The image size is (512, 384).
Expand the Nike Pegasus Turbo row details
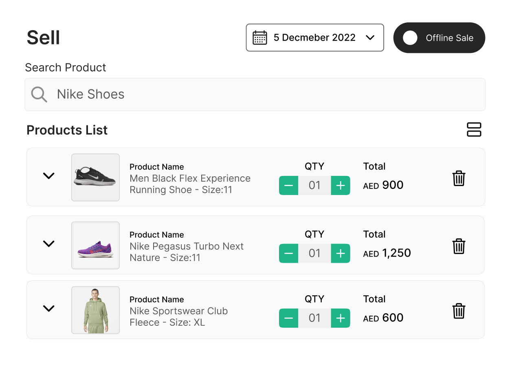click(49, 244)
